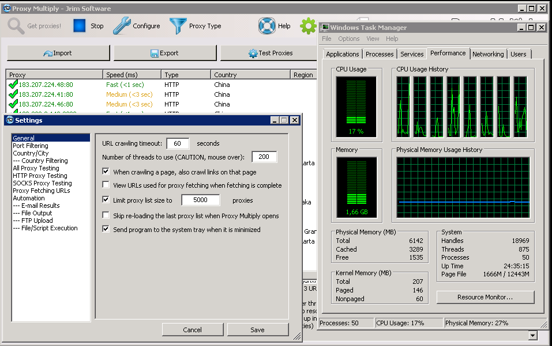The width and height of the screenshot is (552, 346).
Task: Select SOCKS Proxy Testing settings category
Action: click(51, 183)
